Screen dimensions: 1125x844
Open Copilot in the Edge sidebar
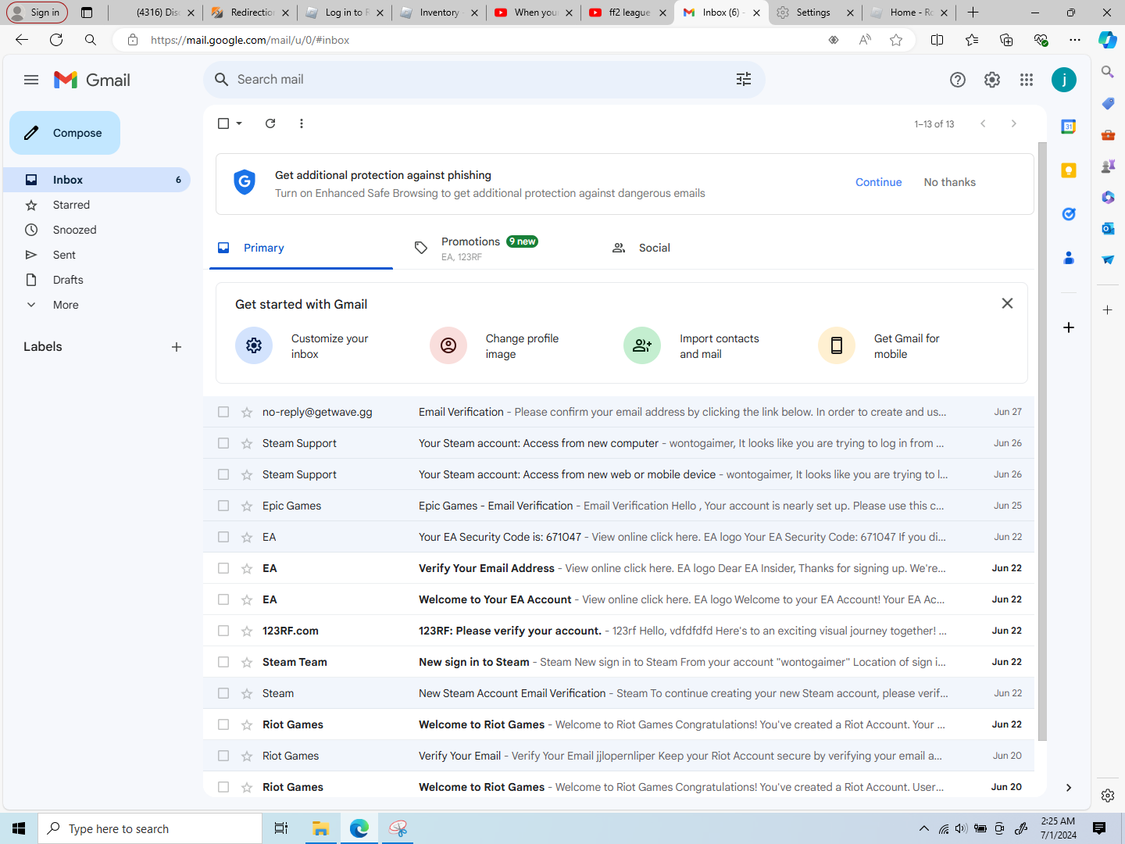[x=1108, y=40]
